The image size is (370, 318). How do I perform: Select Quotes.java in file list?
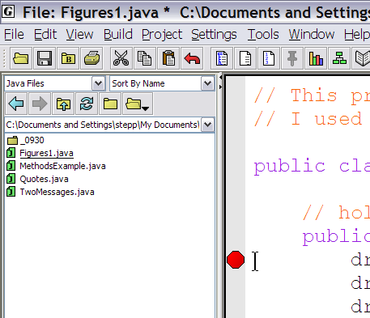(x=37, y=179)
